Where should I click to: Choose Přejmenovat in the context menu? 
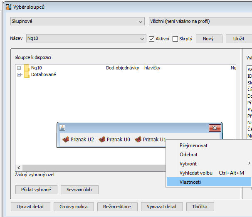click(193, 145)
